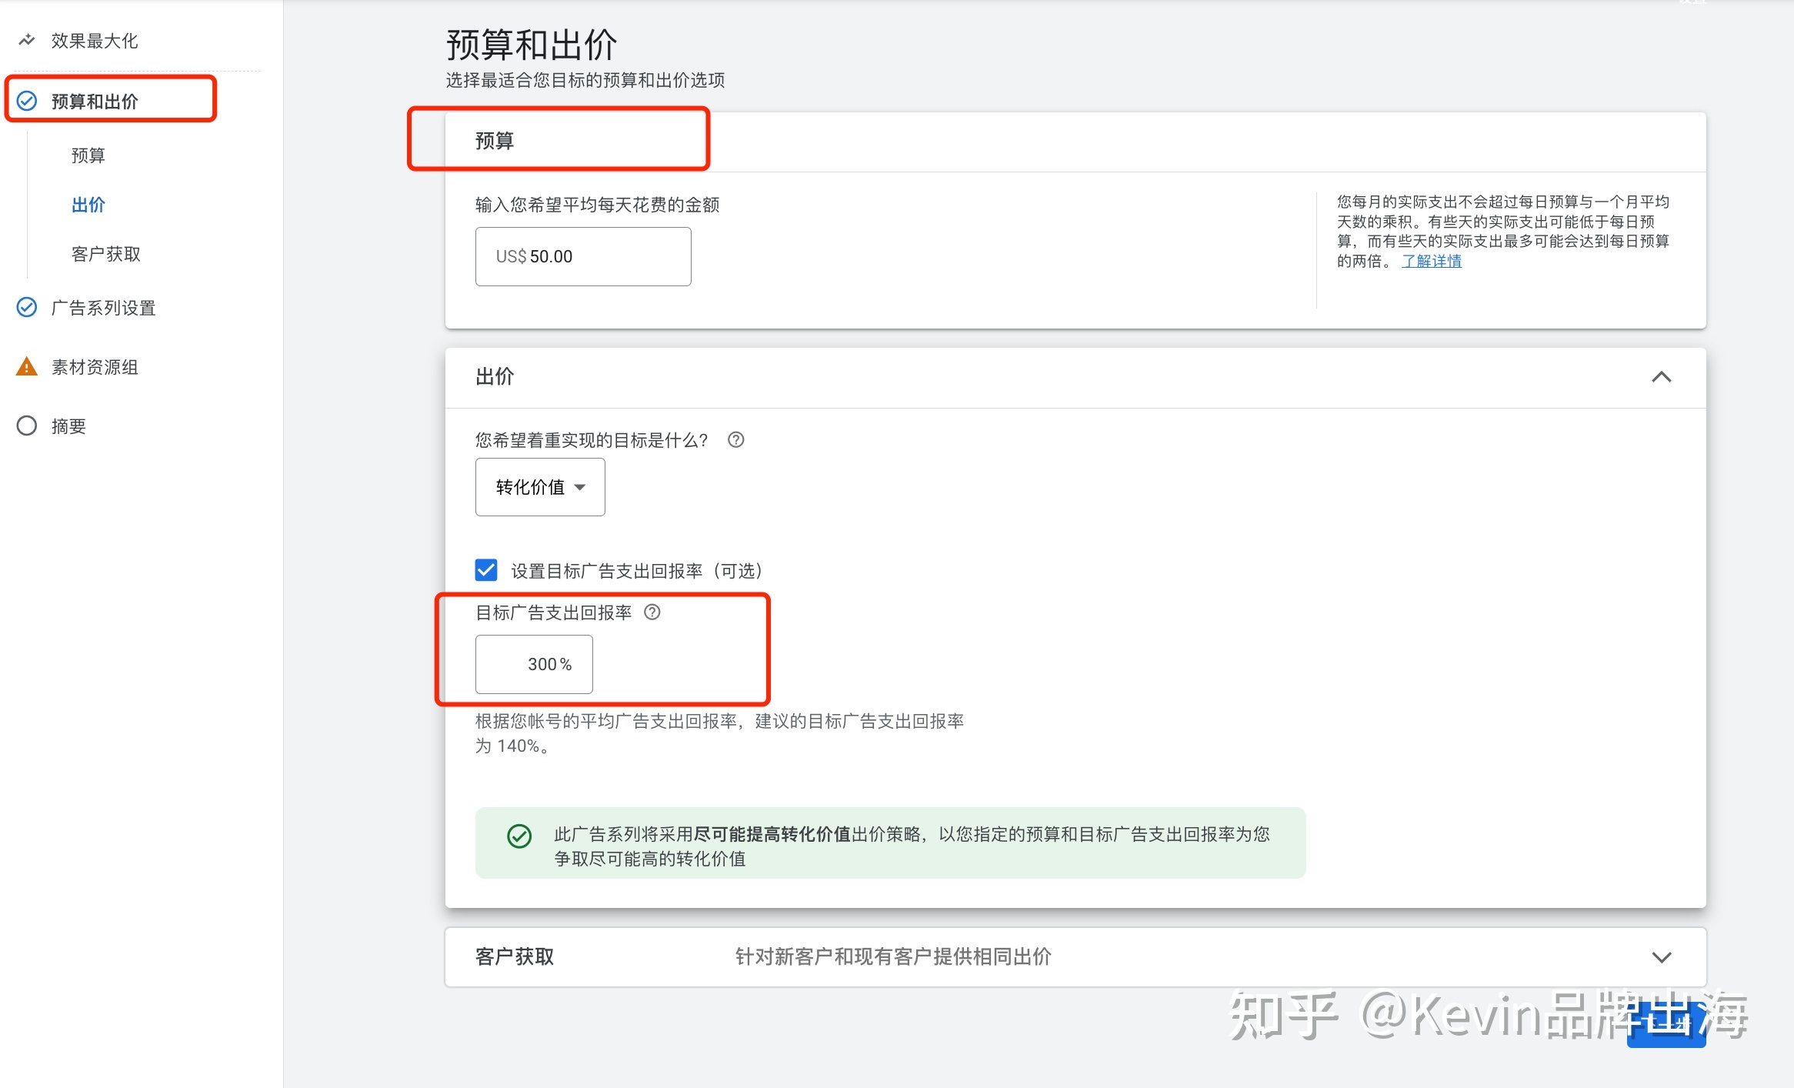Click the 出价 card title
This screenshot has width=1794, height=1088.
495,376
